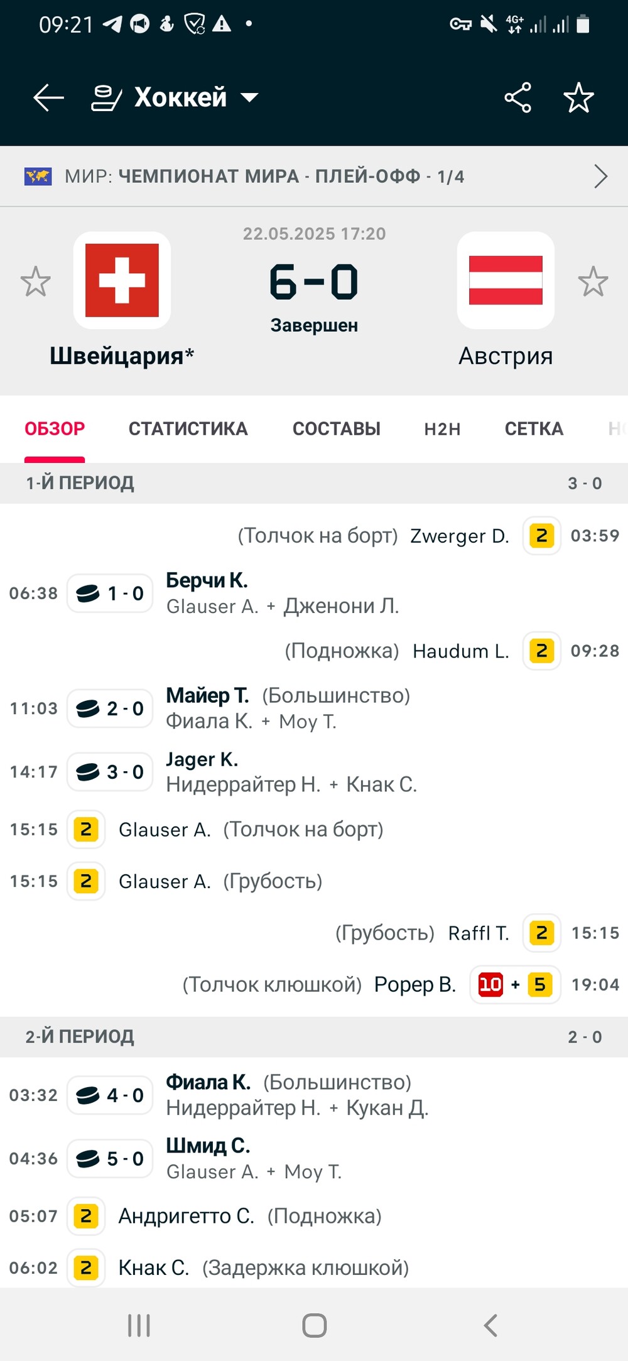Tap the 1-0 goal puck badge
The width and height of the screenshot is (628, 1361).
point(110,594)
